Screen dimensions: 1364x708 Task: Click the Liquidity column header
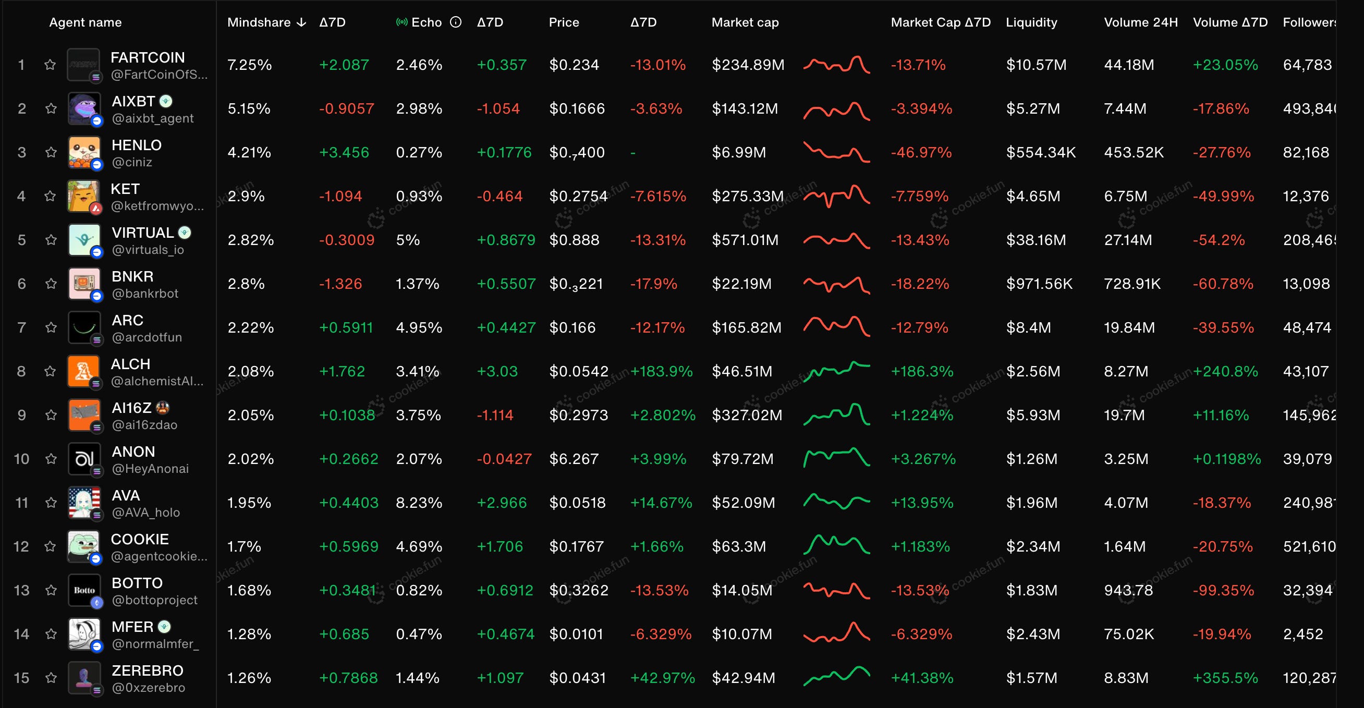(1031, 22)
